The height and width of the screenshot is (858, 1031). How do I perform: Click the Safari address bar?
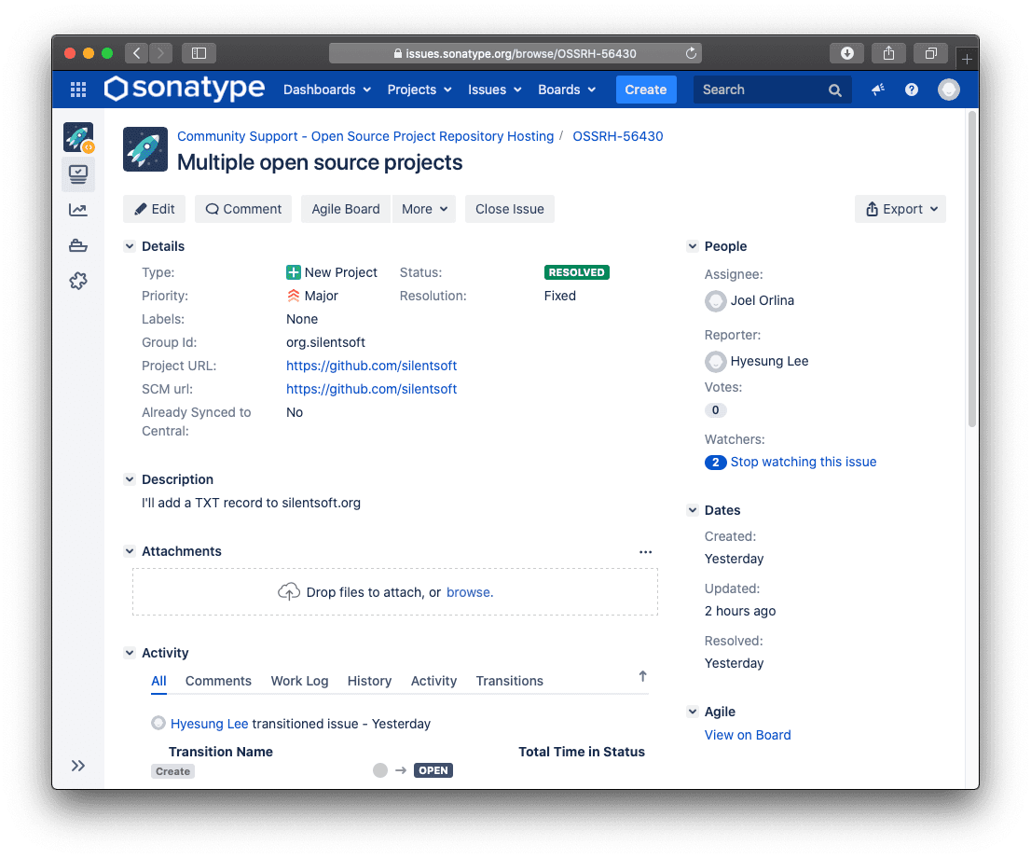[x=515, y=53]
